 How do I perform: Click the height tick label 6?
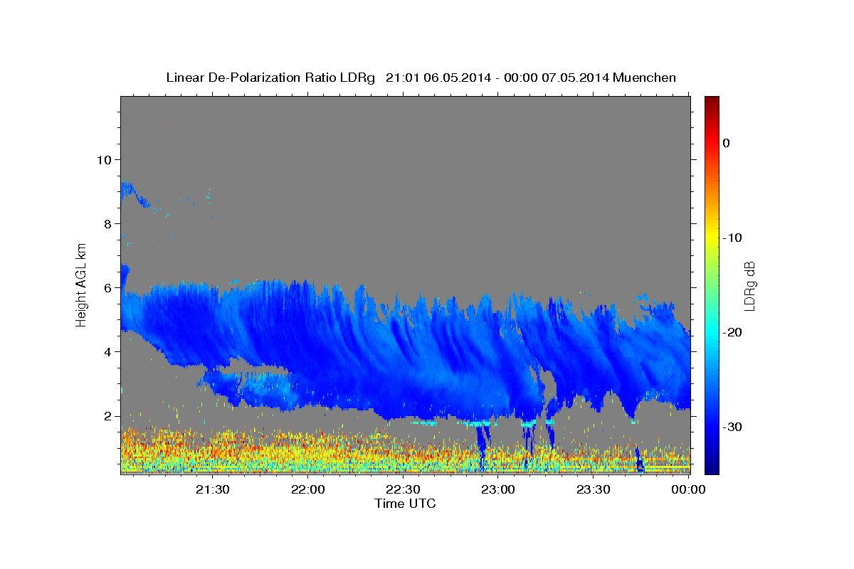(x=107, y=288)
